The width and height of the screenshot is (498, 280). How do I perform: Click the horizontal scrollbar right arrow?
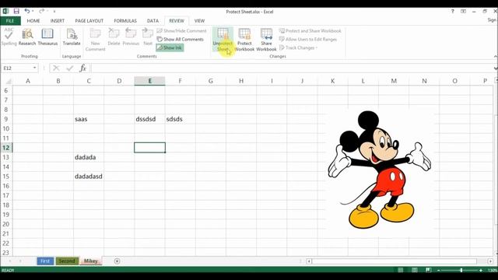point(491,261)
